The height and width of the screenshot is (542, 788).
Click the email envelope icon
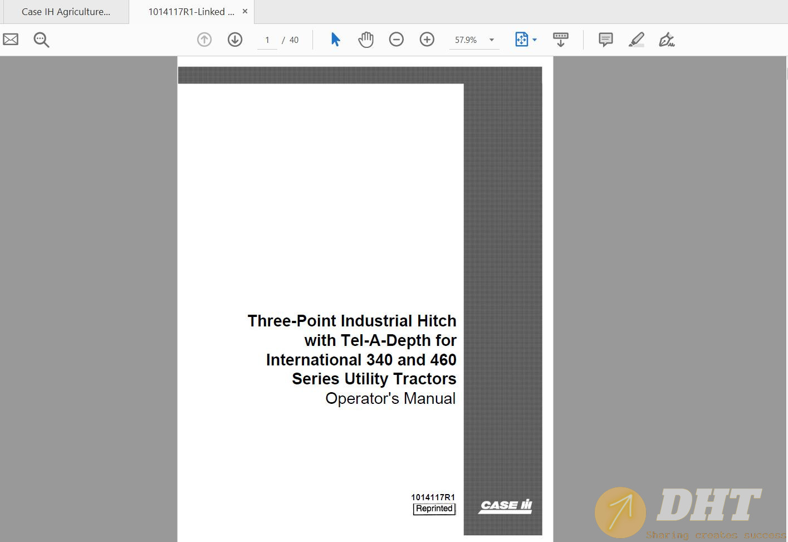point(11,40)
